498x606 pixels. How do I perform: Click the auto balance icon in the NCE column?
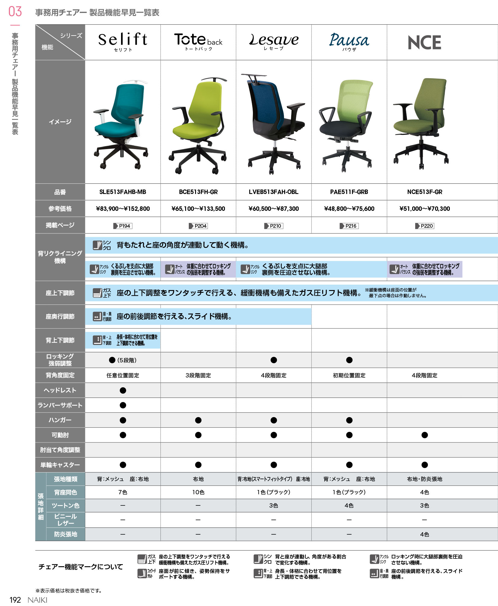click(394, 269)
